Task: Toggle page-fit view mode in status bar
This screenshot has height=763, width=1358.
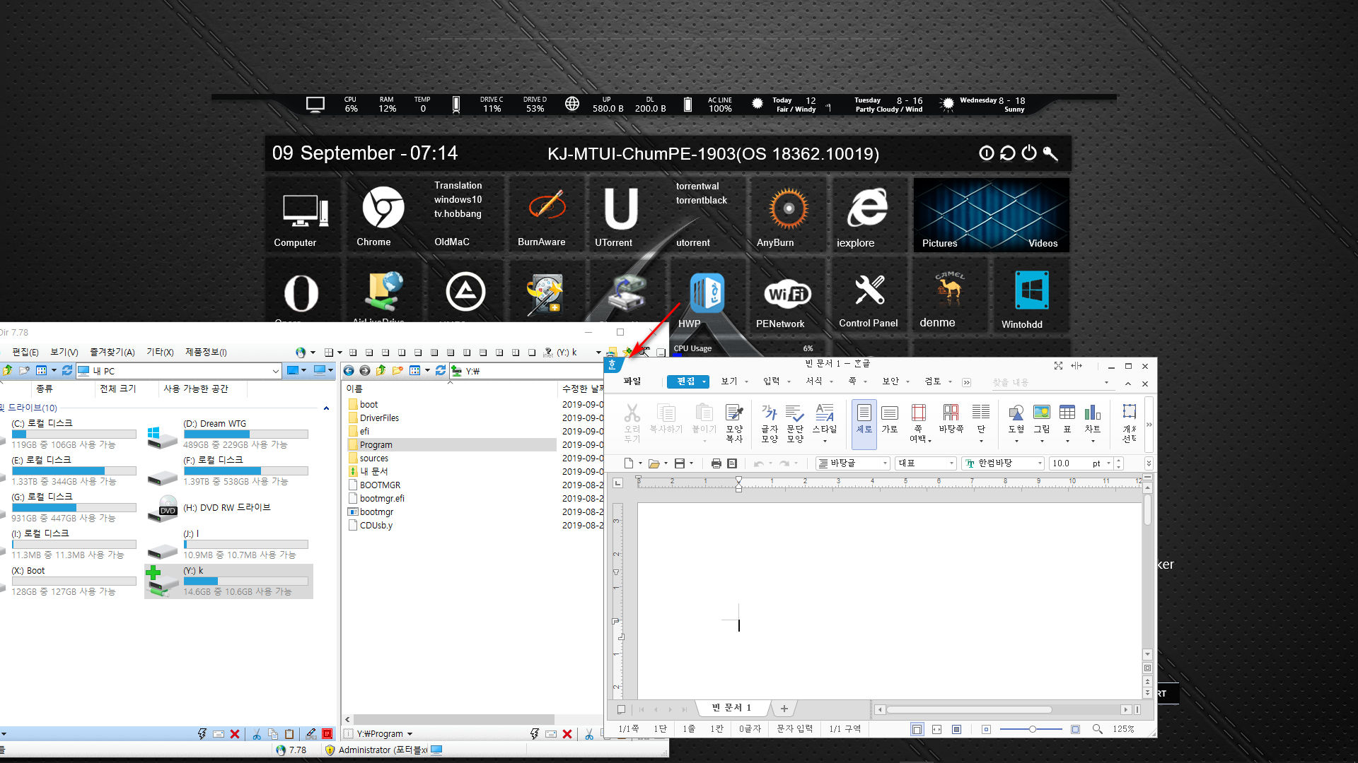Action: (917, 729)
